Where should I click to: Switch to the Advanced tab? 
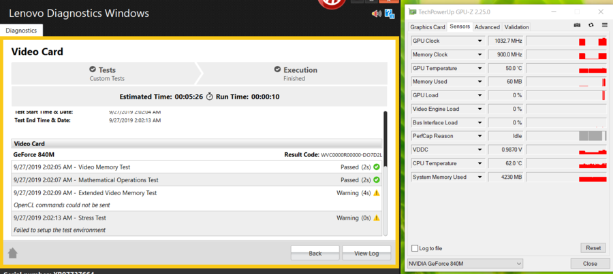tap(487, 27)
